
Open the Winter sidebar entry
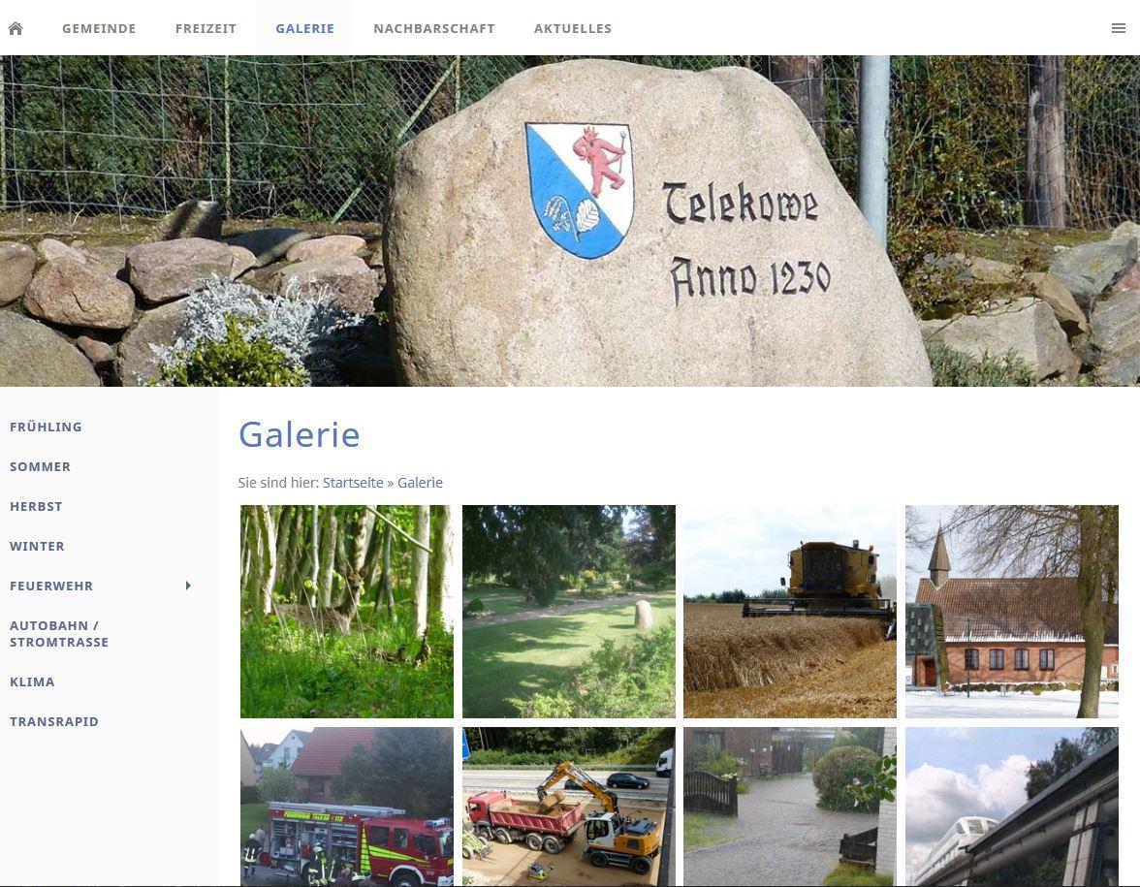37,546
